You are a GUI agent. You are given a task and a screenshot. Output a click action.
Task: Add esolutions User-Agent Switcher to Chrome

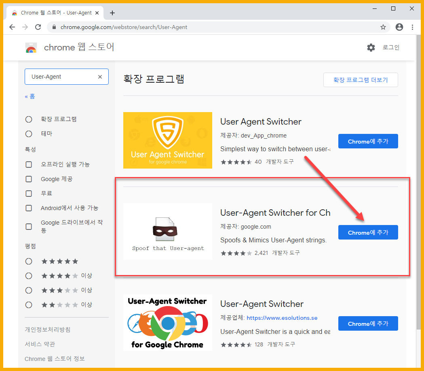[x=368, y=323]
